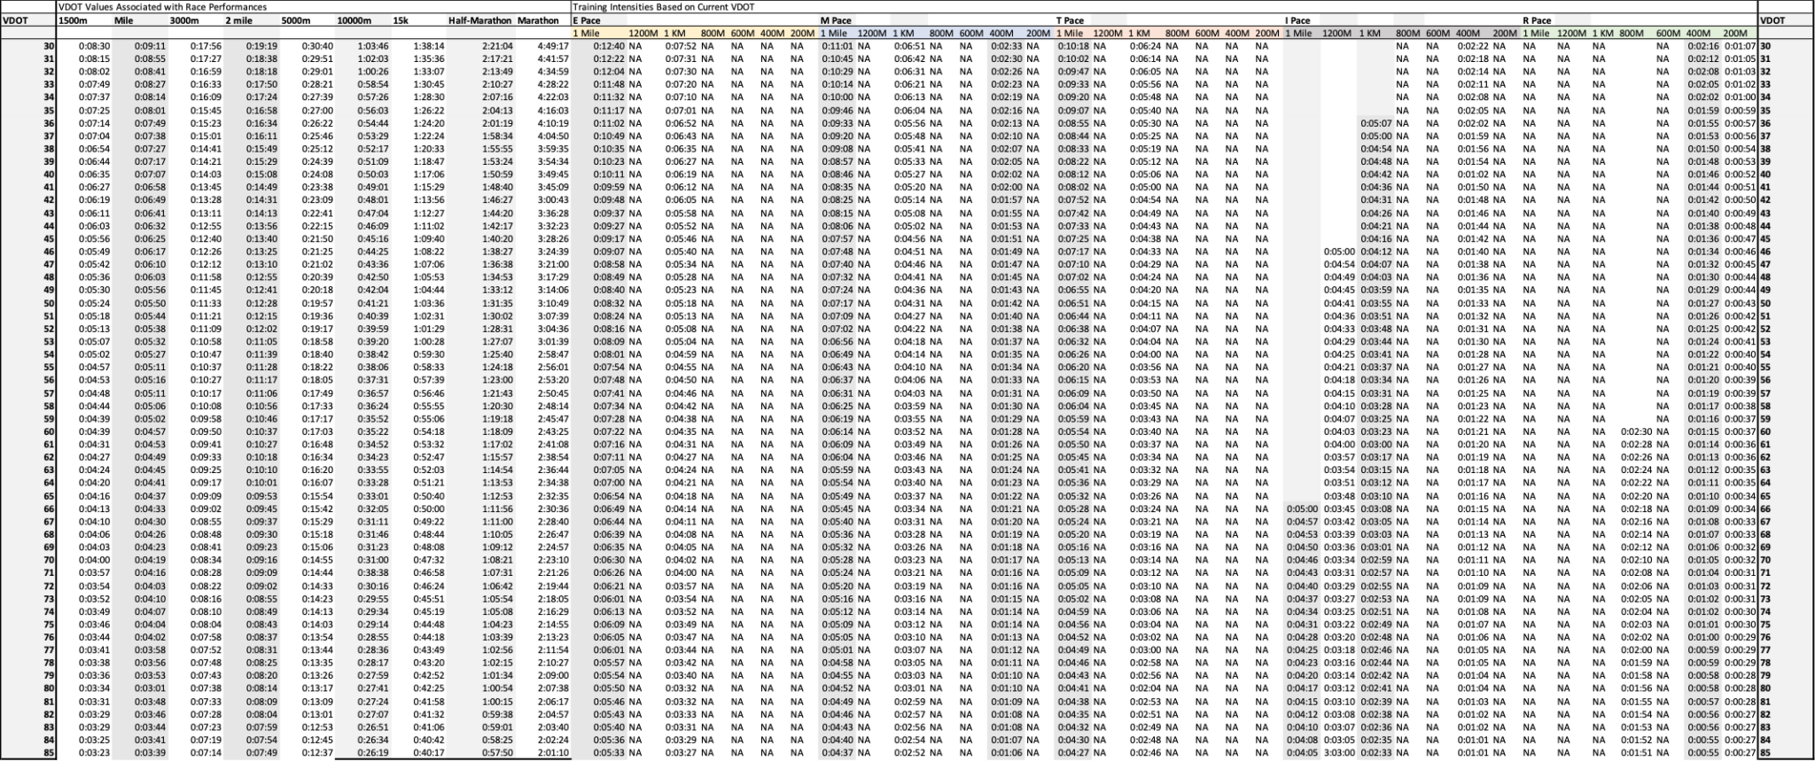The image size is (1815, 761).
Task: Select the 10000m column header
Action: click(x=354, y=20)
